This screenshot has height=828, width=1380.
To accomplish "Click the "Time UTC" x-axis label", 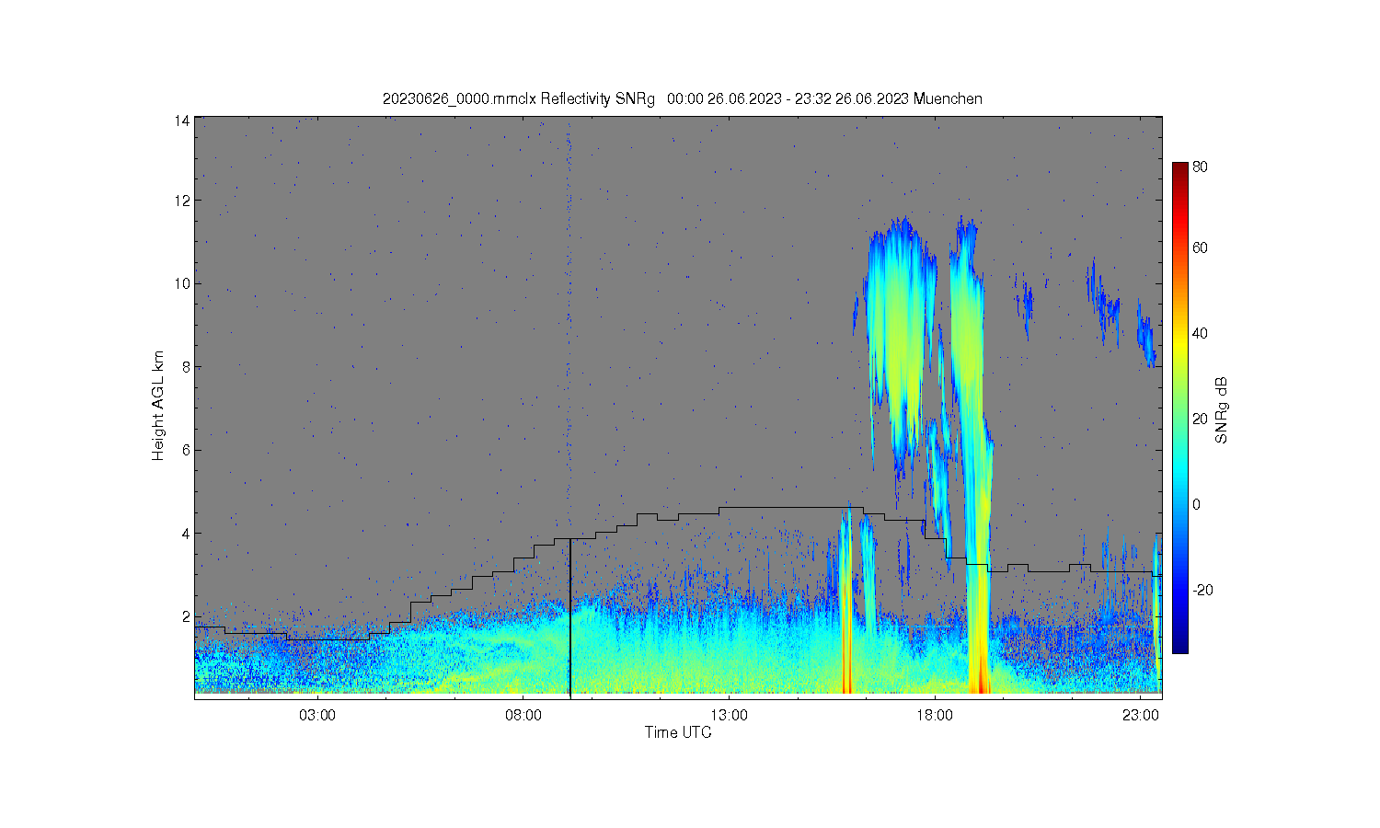I will tap(678, 732).
